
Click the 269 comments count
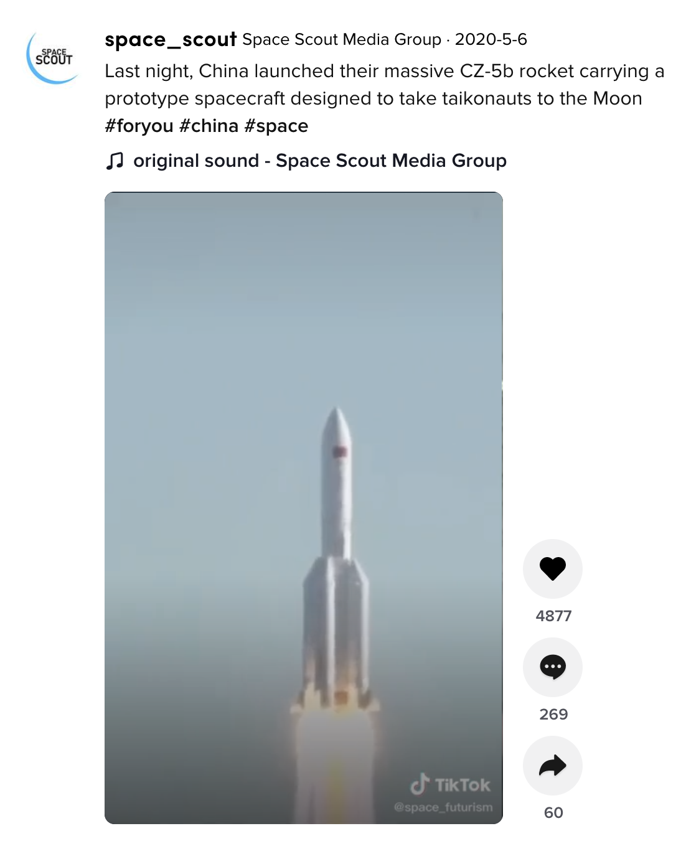pyautogui.click(x=553, y=714)
